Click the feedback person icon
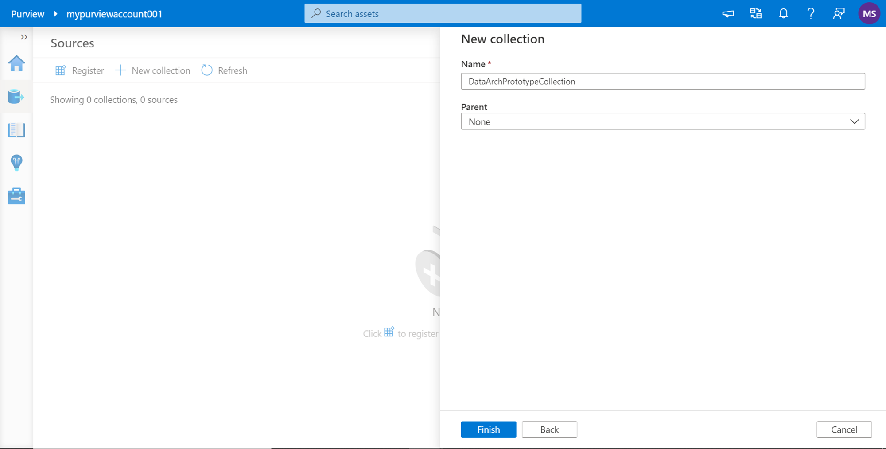The width and height of the screenshot is (886, 449). point(839,14)
